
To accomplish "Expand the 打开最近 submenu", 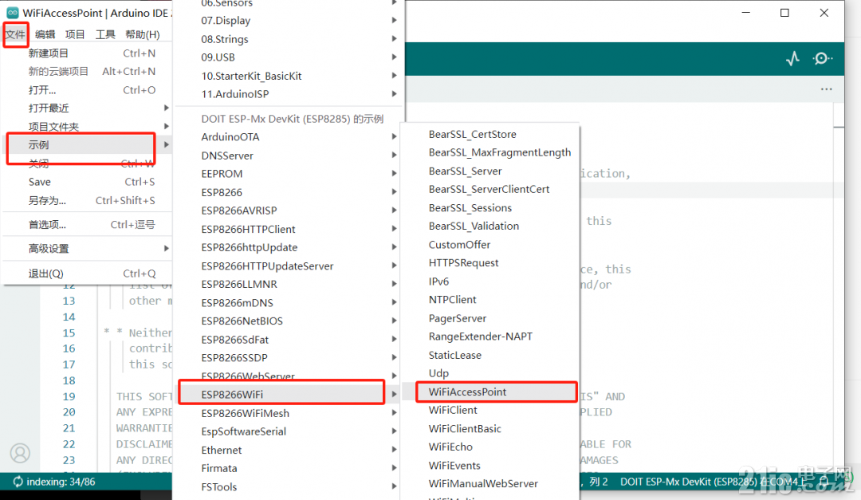I will tap(88, 108).
